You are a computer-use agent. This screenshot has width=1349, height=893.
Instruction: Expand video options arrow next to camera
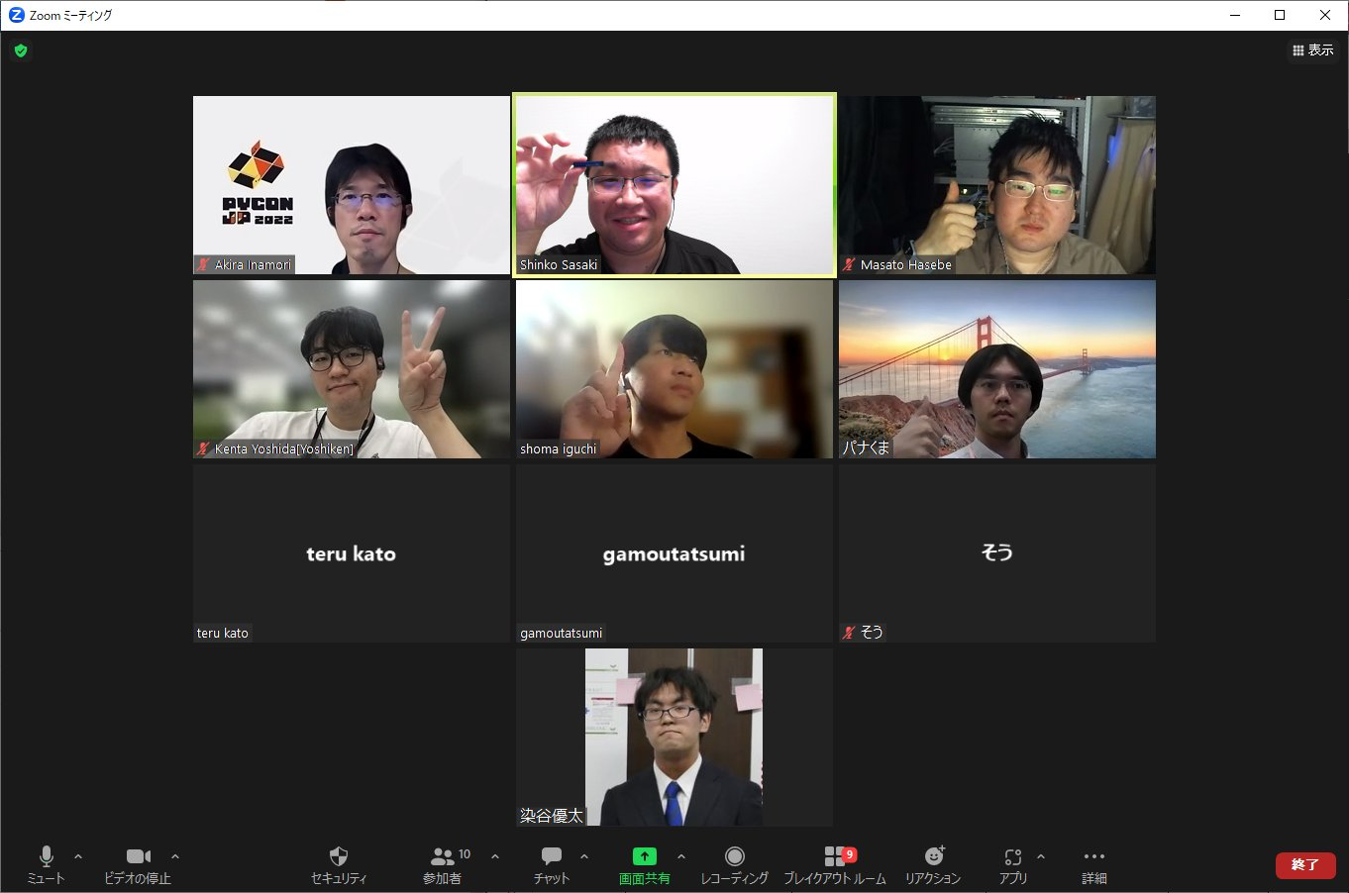175,856
